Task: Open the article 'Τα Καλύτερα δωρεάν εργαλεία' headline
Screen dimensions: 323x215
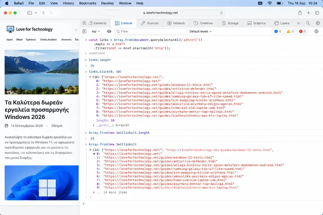Action: (x=37, y=110)
